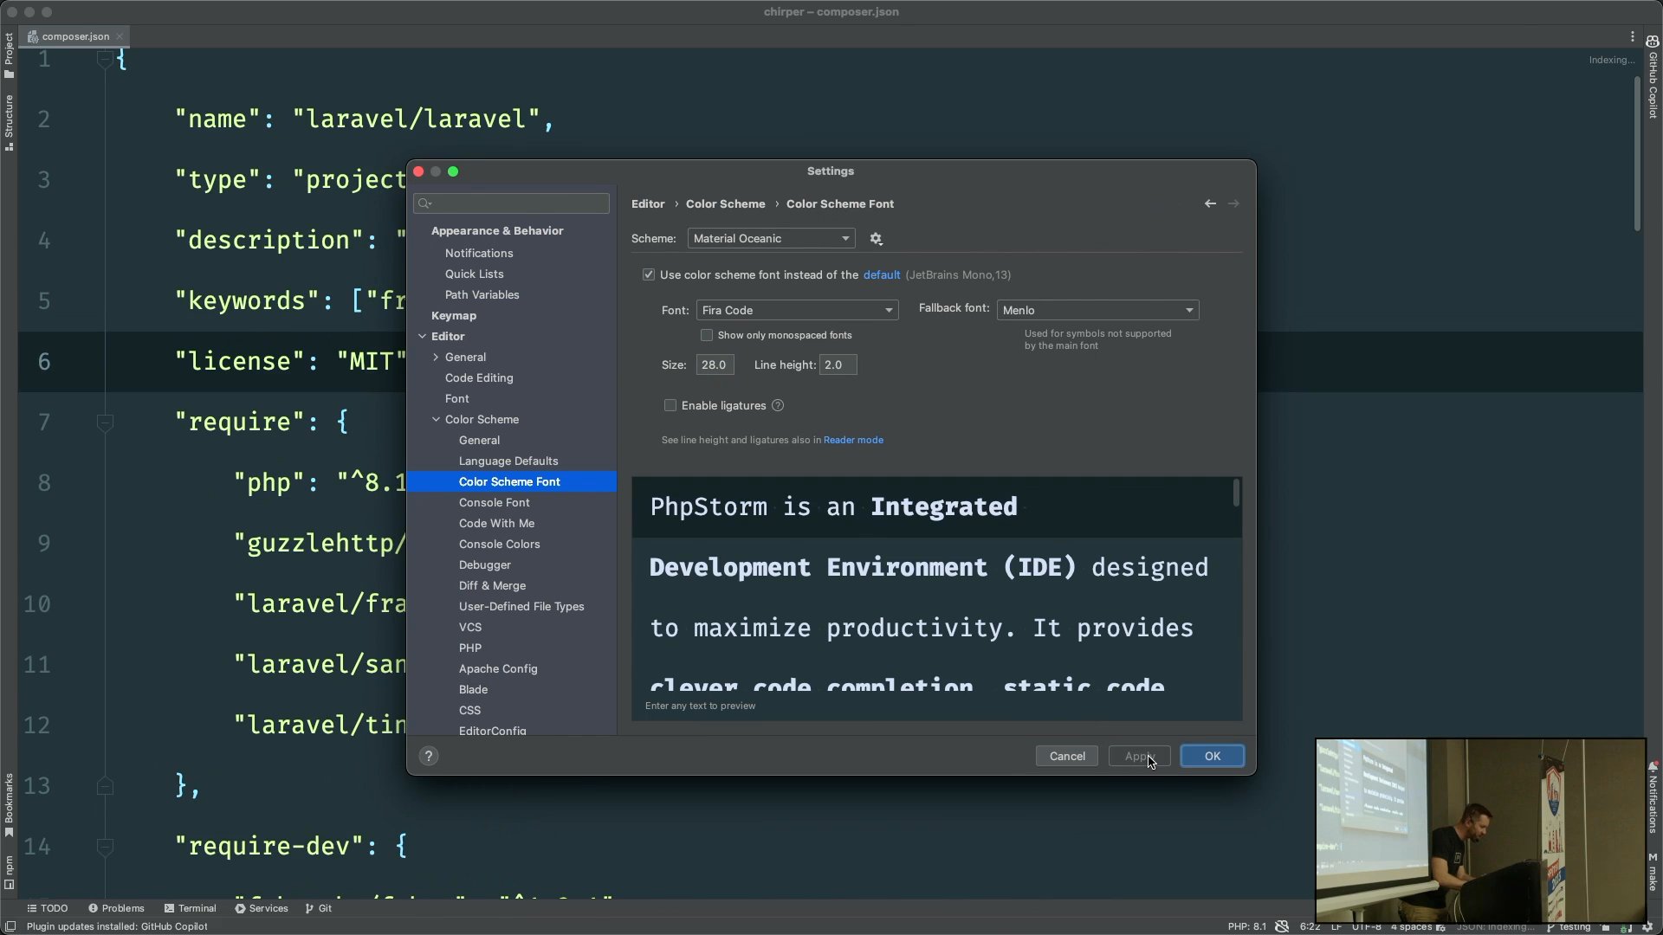Select Debugger color settings
The width and height of the screenshot is (1663, 935).
click(485, 565)
